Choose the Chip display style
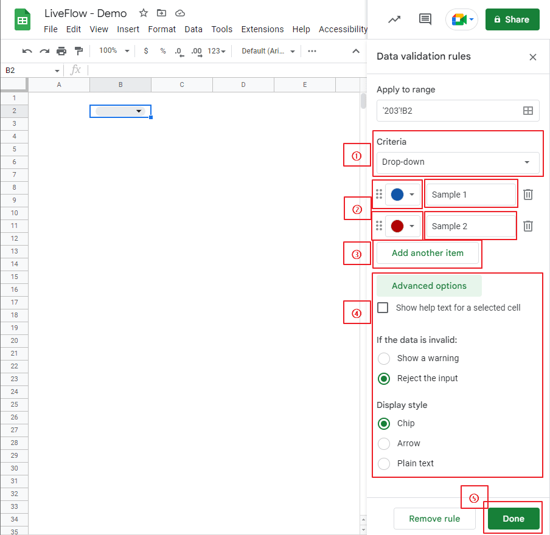Image resolution: width=550 pixels, height=535 pixels. pos(384,424)
